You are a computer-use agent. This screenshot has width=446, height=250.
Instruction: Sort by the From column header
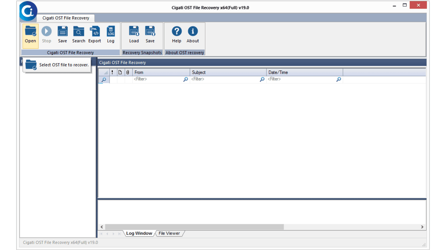point(161,72)
